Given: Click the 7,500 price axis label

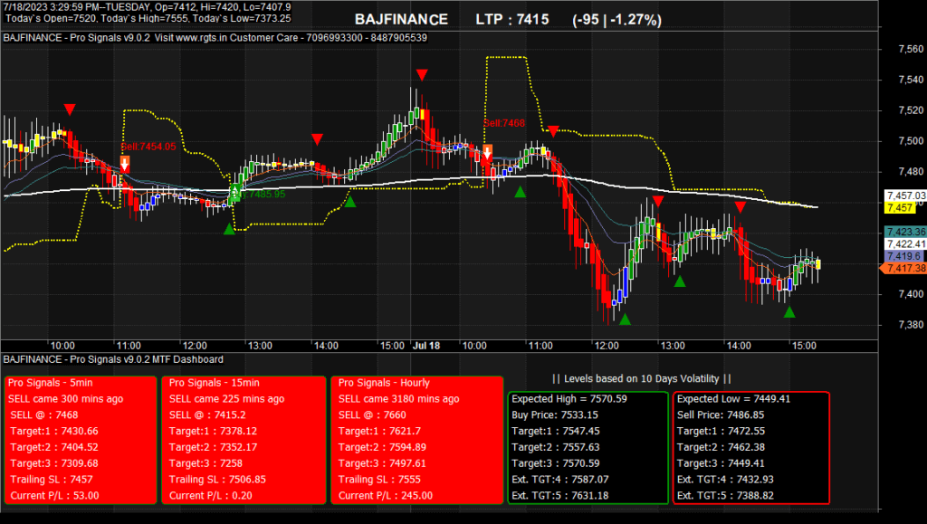Looking at the screenshot, I should click(x=911, y=141).
